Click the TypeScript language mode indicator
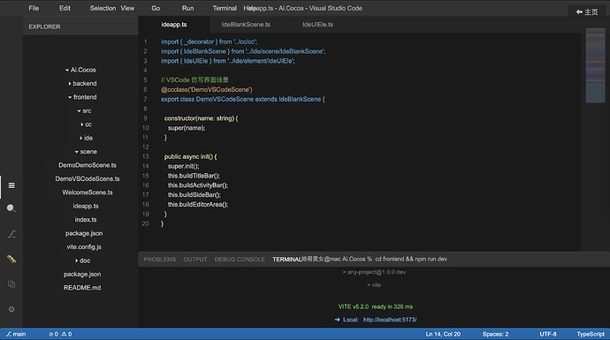610x340 pixels. click(591, 334)
